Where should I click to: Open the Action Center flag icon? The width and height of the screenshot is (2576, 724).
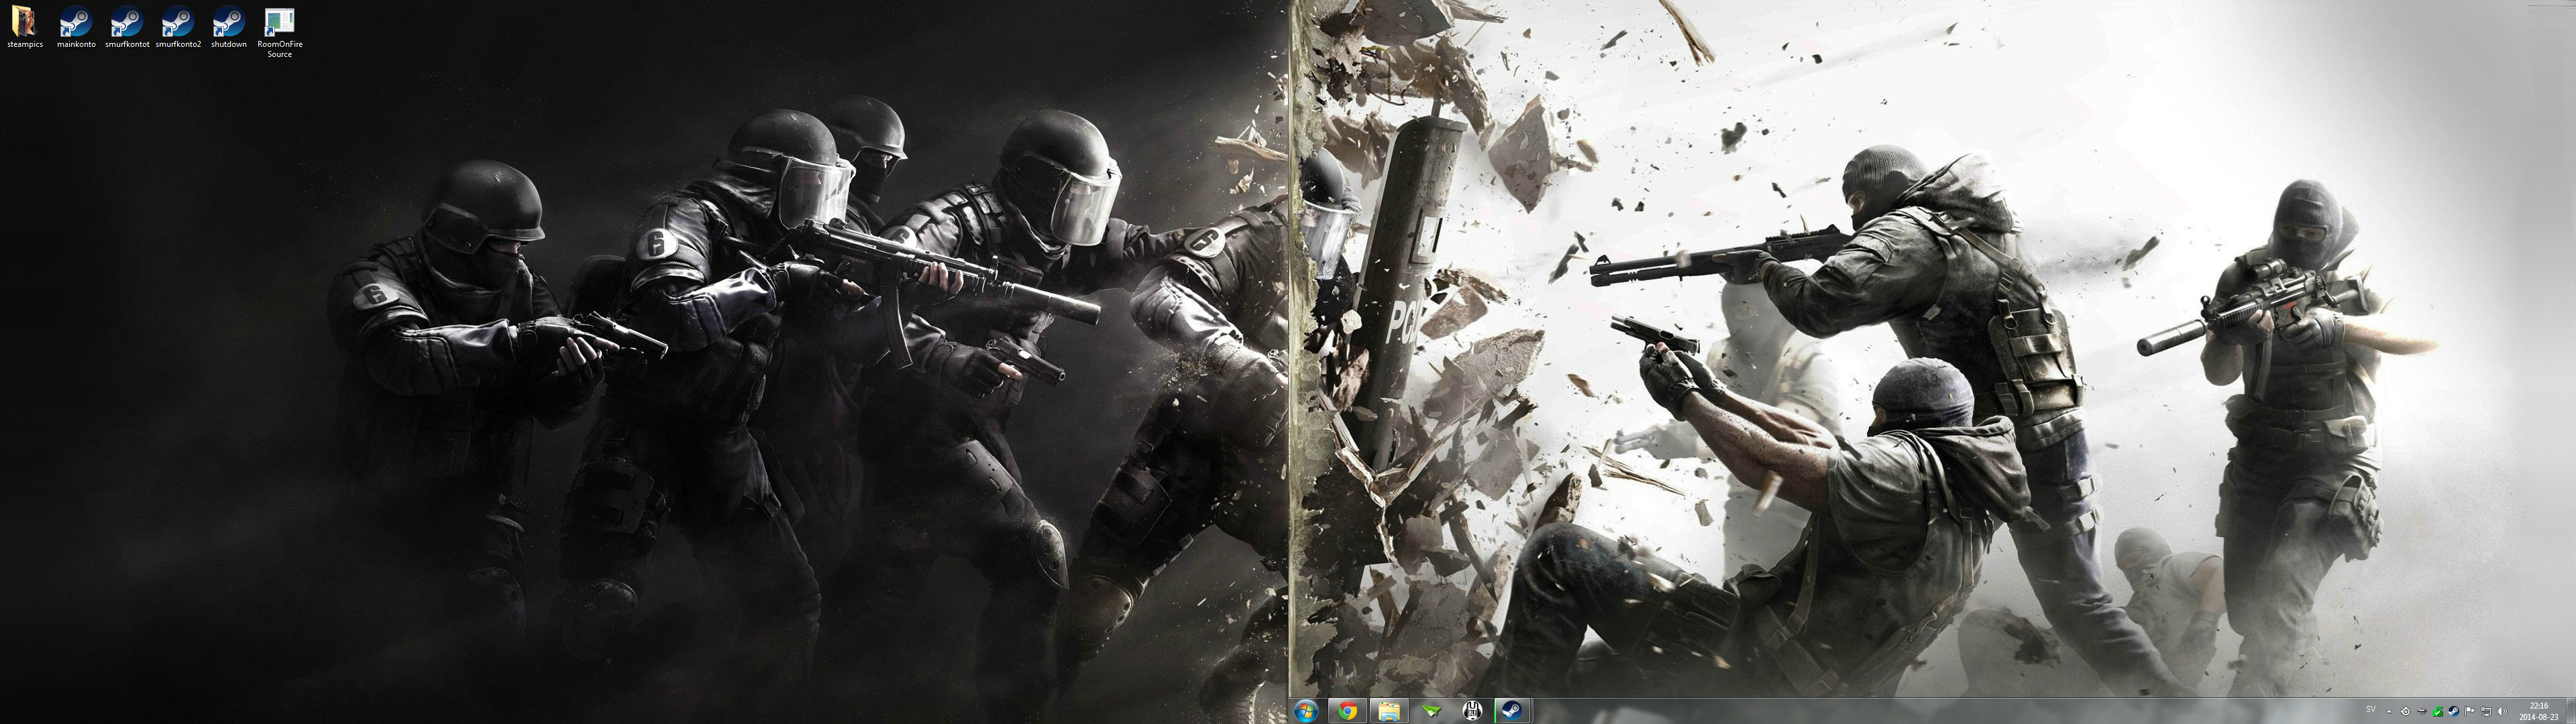pos(2470,711)
